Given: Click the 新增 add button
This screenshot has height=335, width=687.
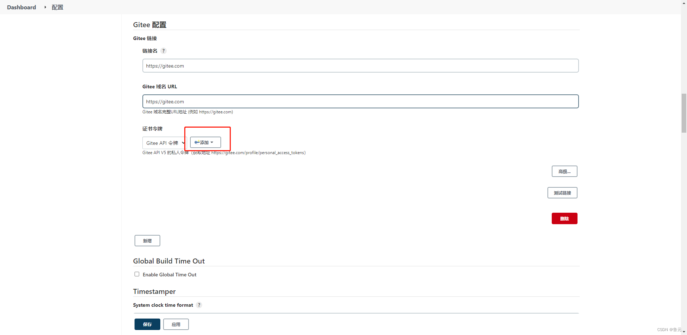Looking at the screenshot, I should (x=147, y=241).
